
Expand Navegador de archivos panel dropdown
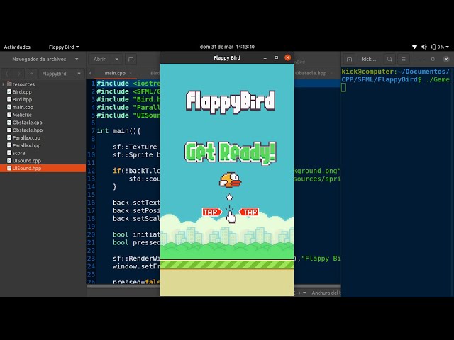(x=77, y=59)
